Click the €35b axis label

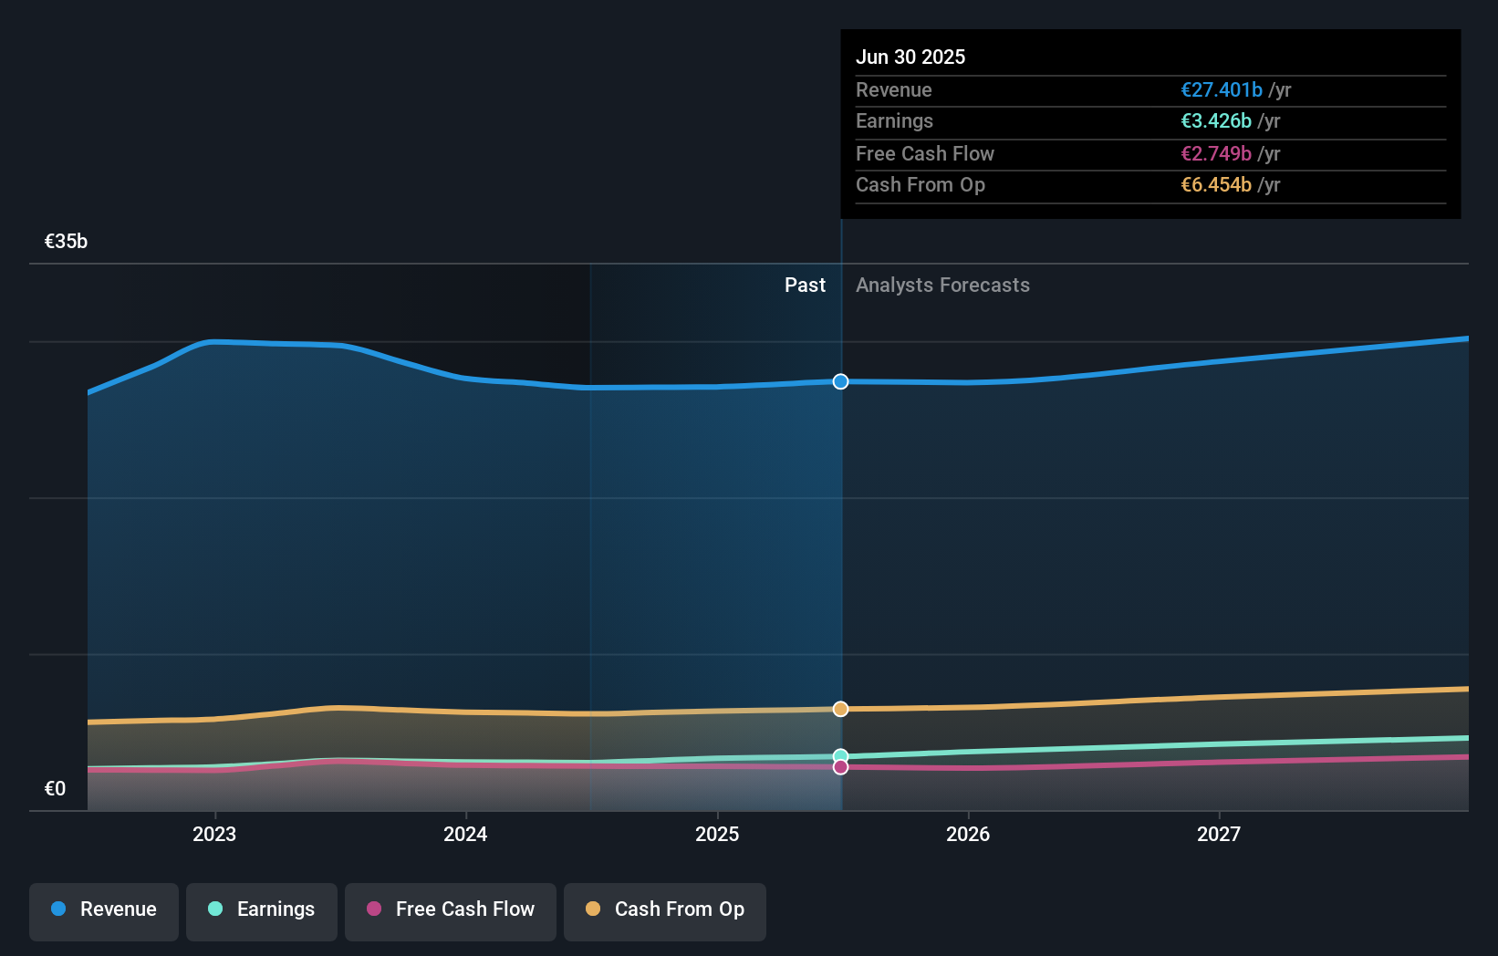pos(65,242)
